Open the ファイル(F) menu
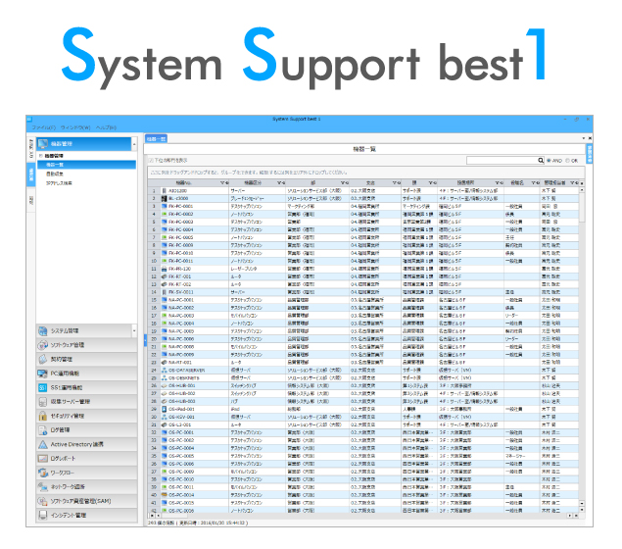 coord(43,127)
